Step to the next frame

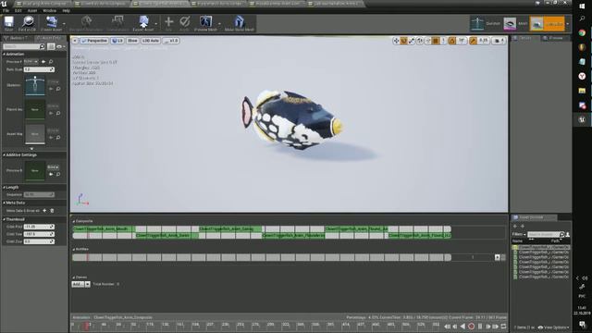pos(487,327)
